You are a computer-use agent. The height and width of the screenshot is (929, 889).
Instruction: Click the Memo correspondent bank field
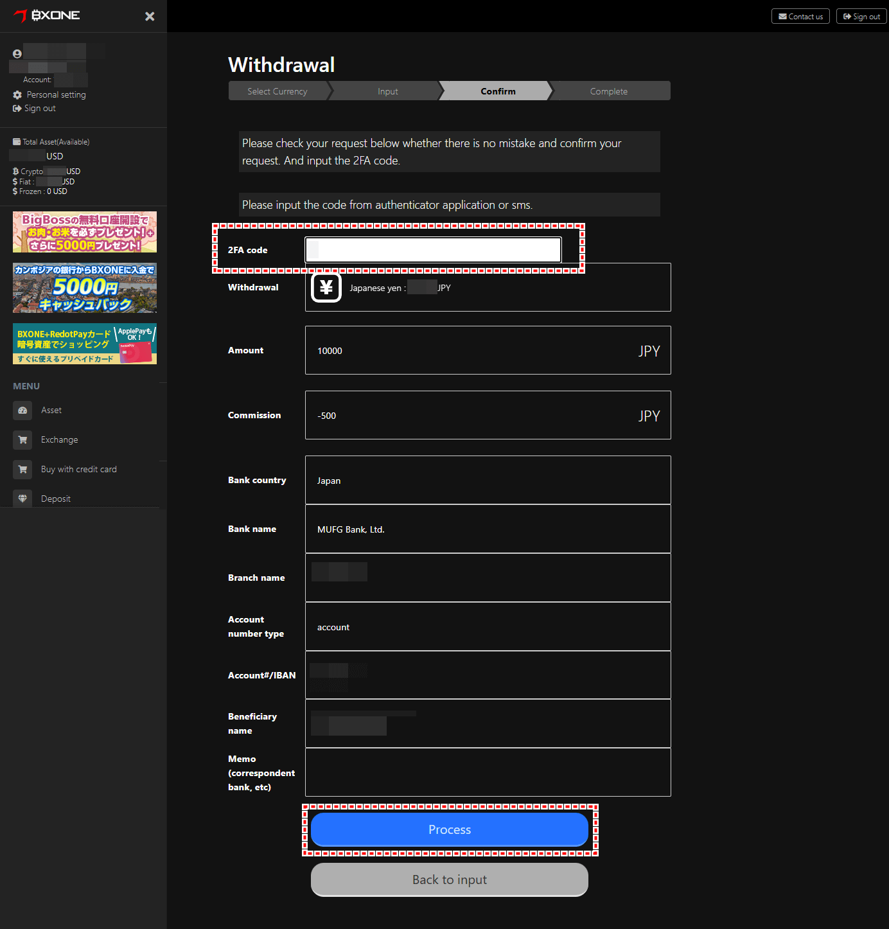pyautogui.click(x=488, y=772)
